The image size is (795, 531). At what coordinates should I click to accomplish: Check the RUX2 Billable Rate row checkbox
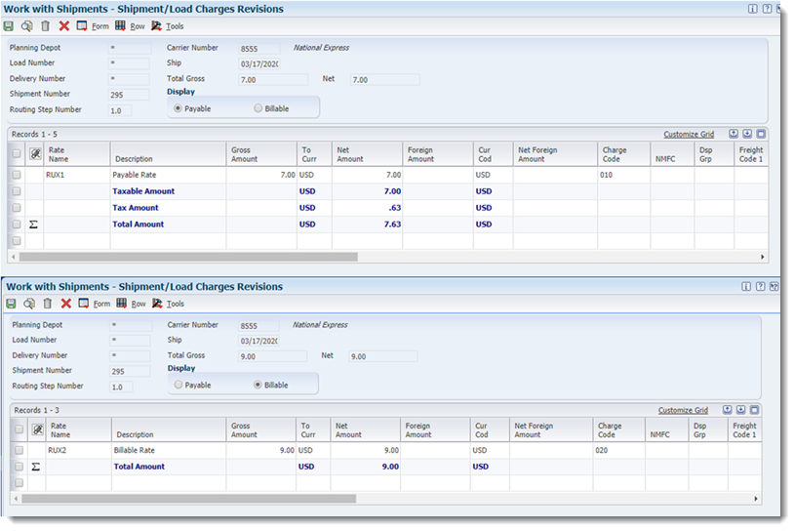click(x=19, y=450)
